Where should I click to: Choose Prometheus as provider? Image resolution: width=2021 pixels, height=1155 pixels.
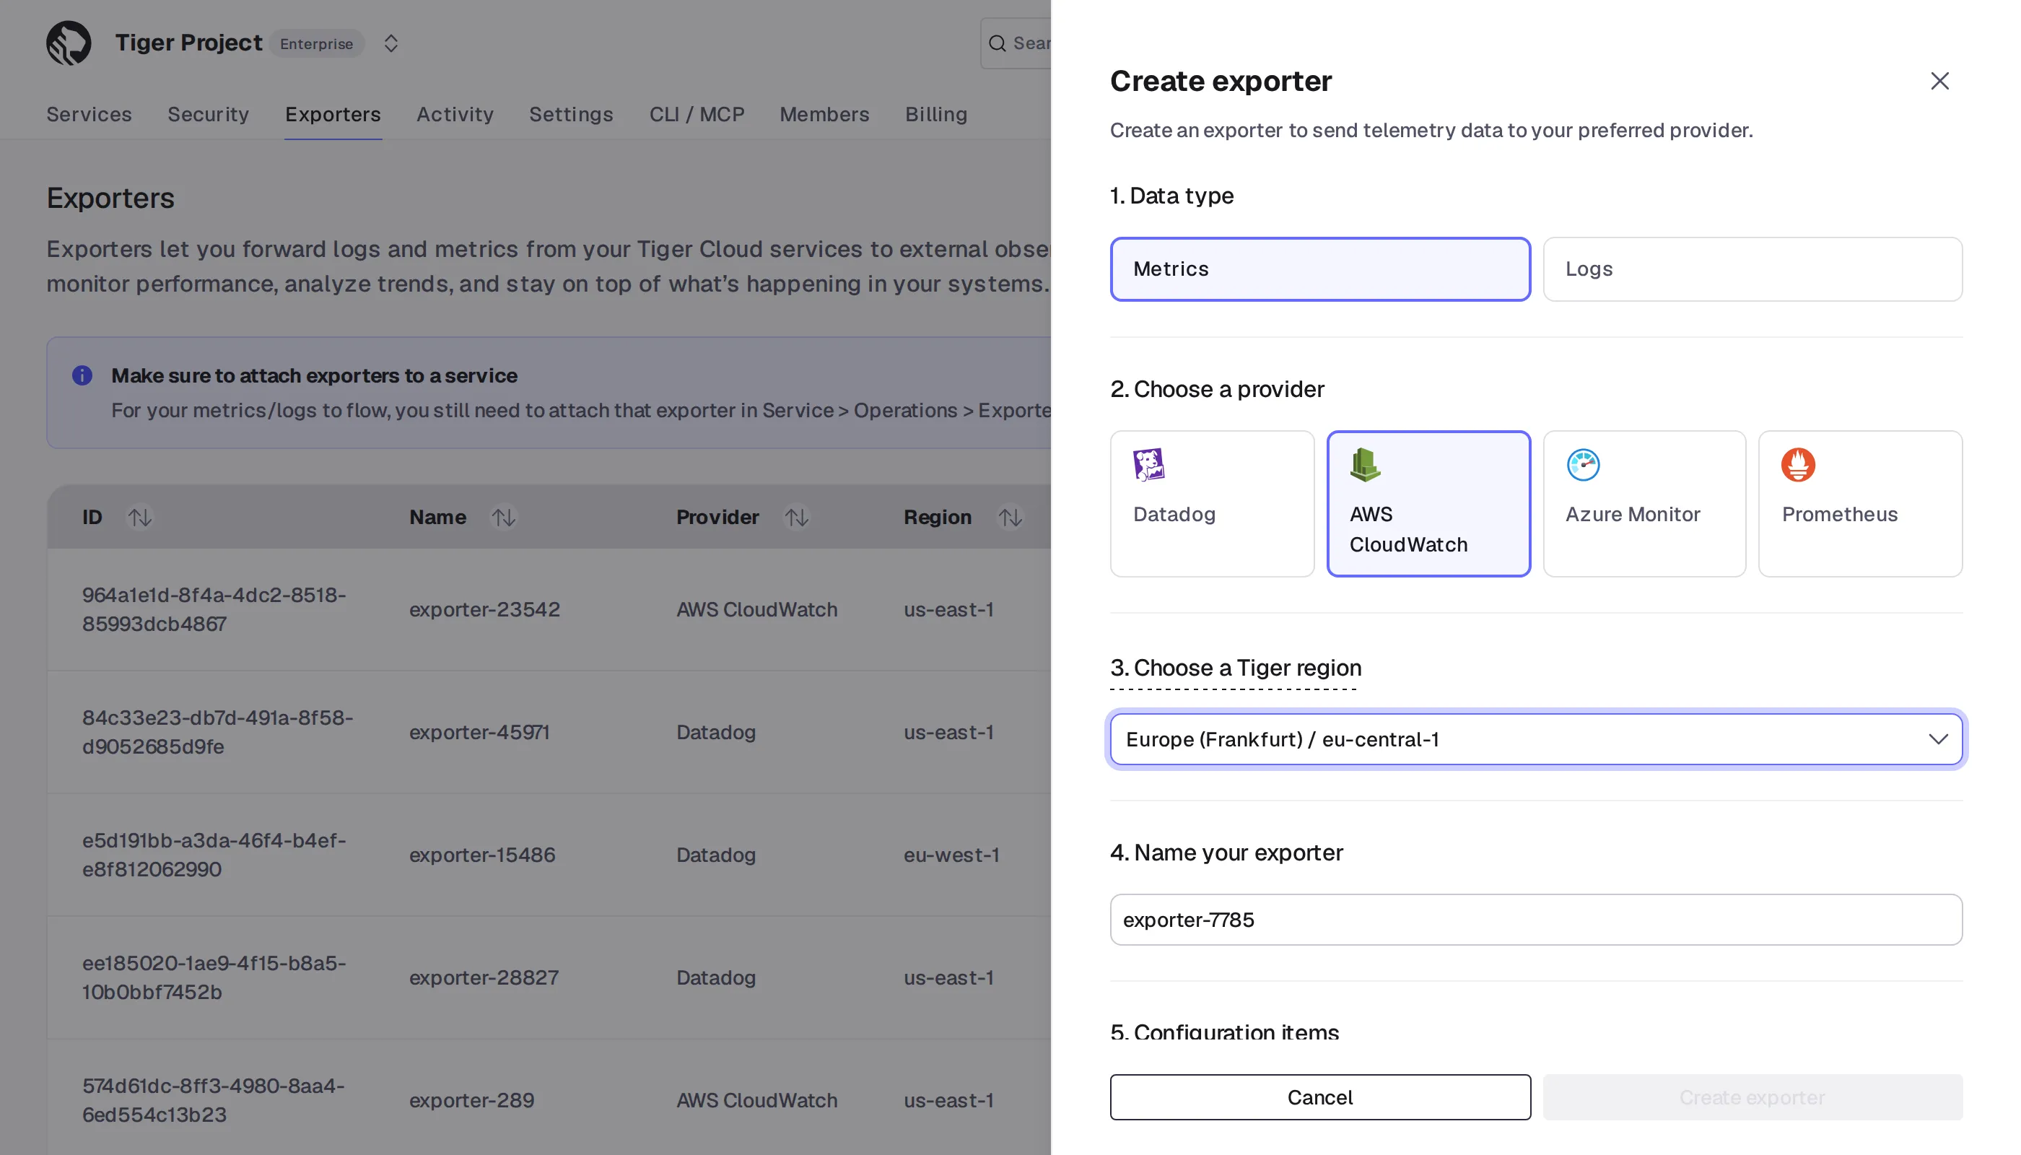(1860, 504)
